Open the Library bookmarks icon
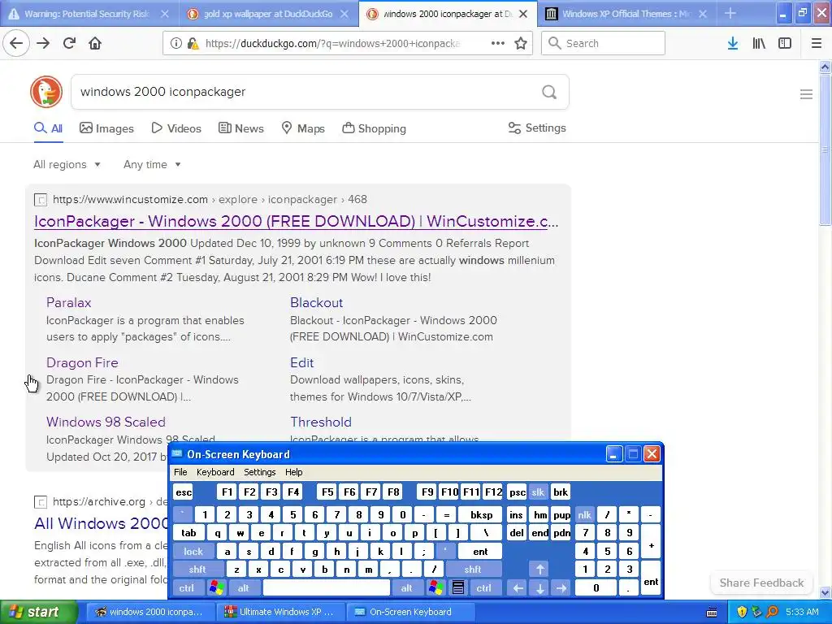Screen dimensions: 832x624 (759, 44)
